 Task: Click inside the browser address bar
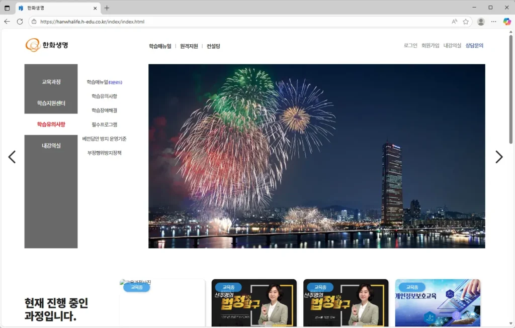click(151, 22)
